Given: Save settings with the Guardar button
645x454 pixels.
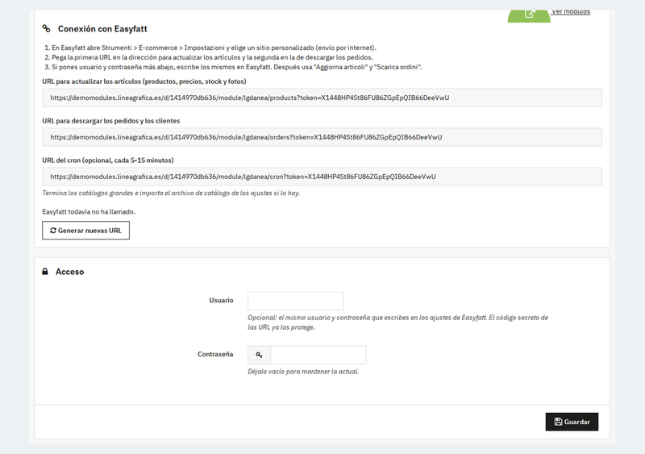Looking at the screenshot, I should (x=572, y=422).
